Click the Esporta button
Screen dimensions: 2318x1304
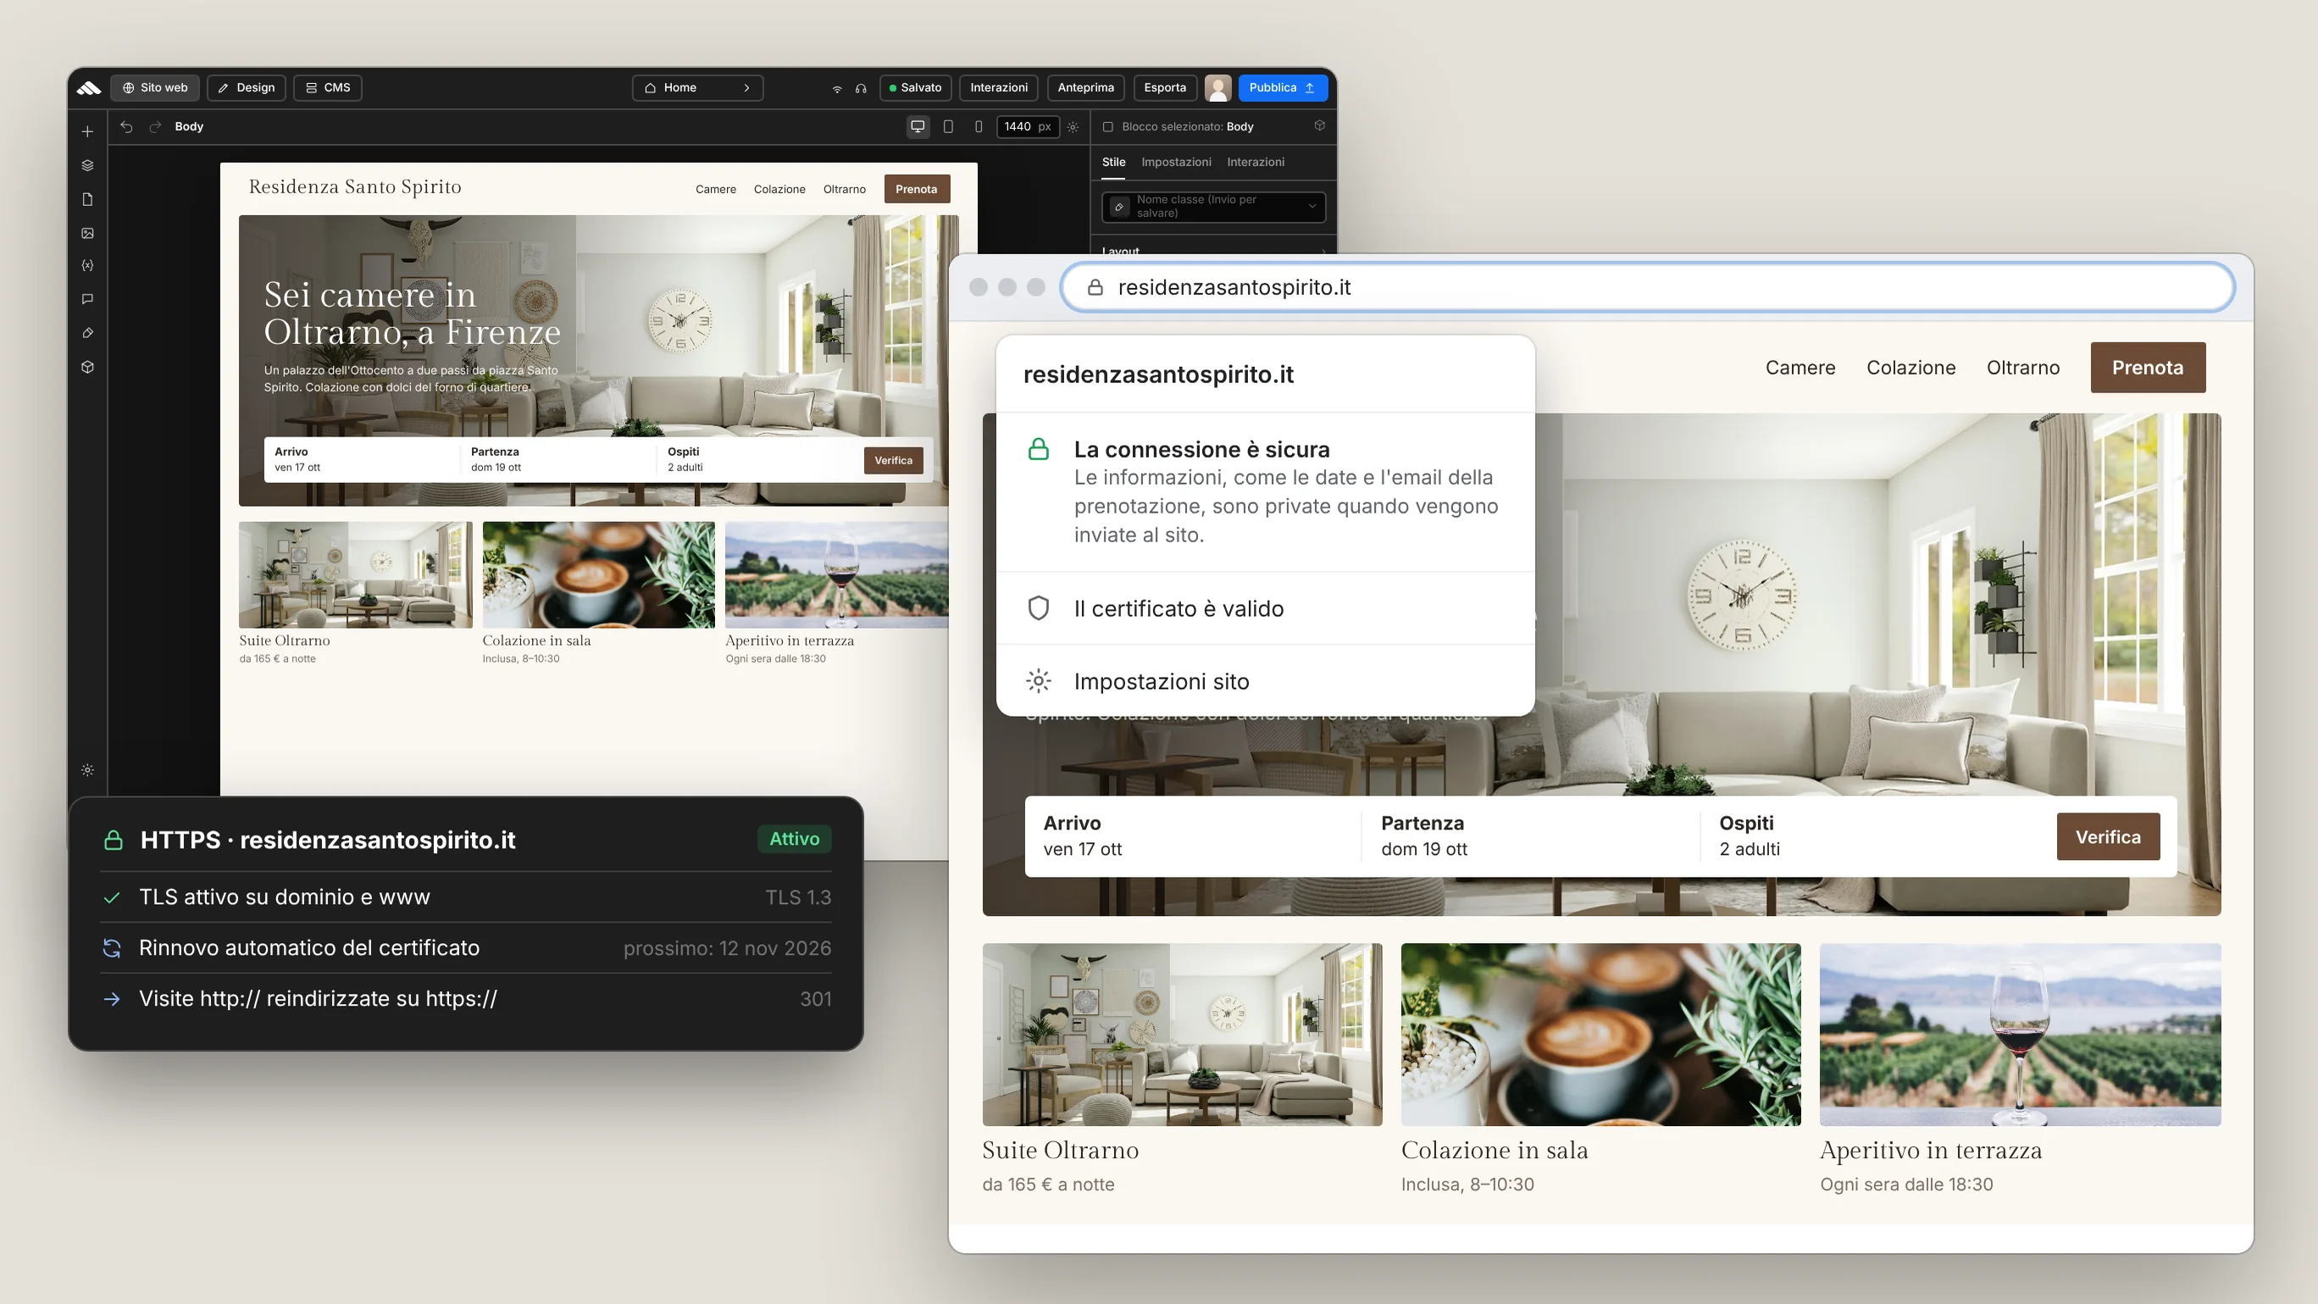(1164, 87)
